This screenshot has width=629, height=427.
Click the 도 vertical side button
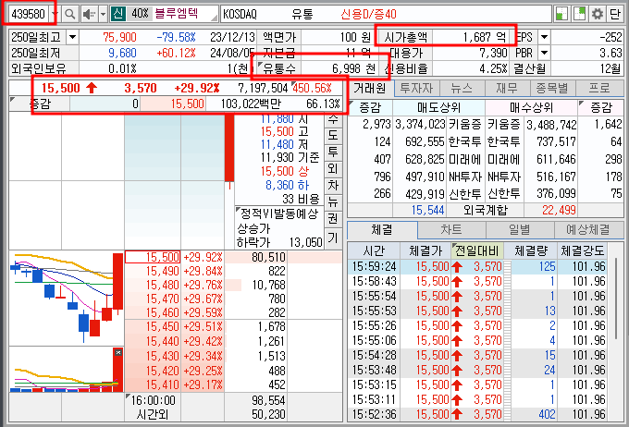333,135
